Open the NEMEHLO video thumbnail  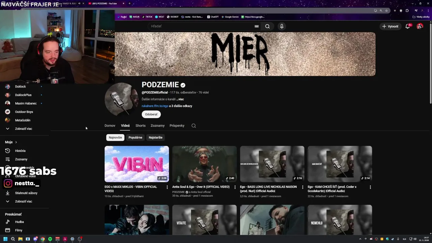click(x=340, y=220)
